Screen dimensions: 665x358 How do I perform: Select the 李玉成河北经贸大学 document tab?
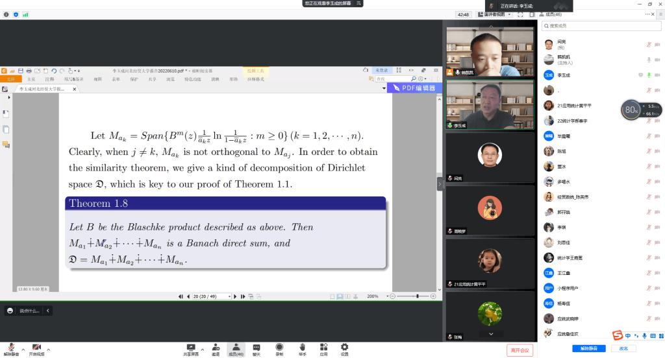(x=42, y=88)
